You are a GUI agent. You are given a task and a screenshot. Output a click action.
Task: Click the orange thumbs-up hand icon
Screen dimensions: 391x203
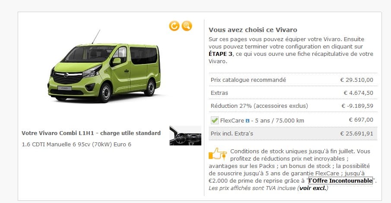click(218, 154)
